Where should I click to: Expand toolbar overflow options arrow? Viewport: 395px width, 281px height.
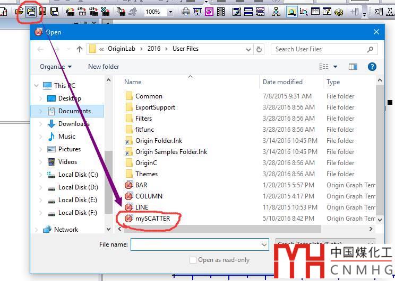(x=364, y=15)
